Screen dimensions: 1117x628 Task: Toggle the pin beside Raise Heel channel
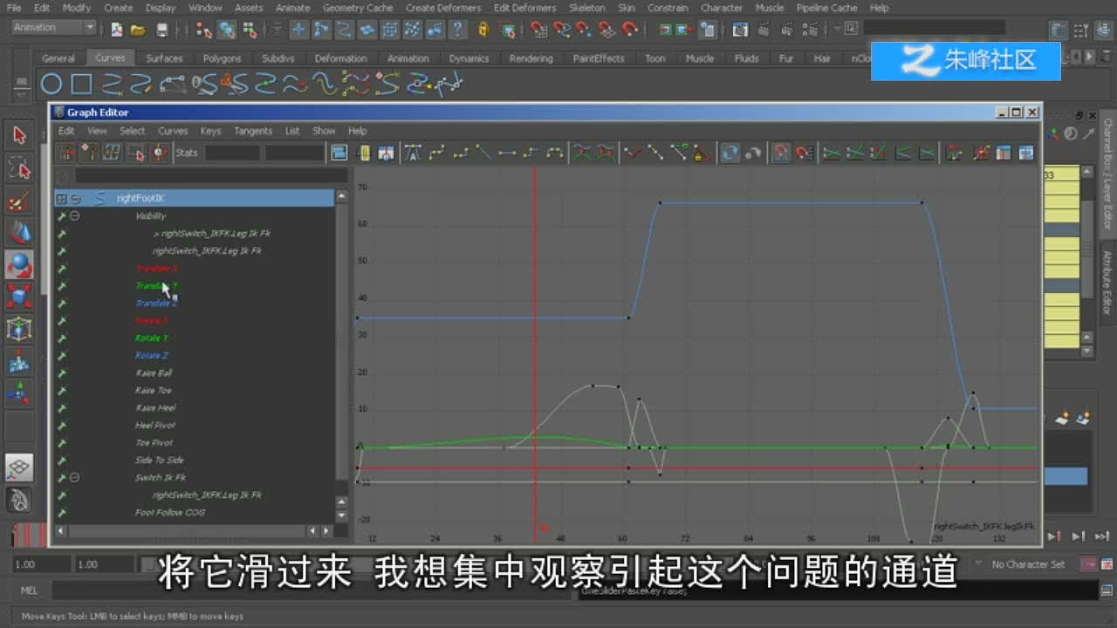coord(62,408)
